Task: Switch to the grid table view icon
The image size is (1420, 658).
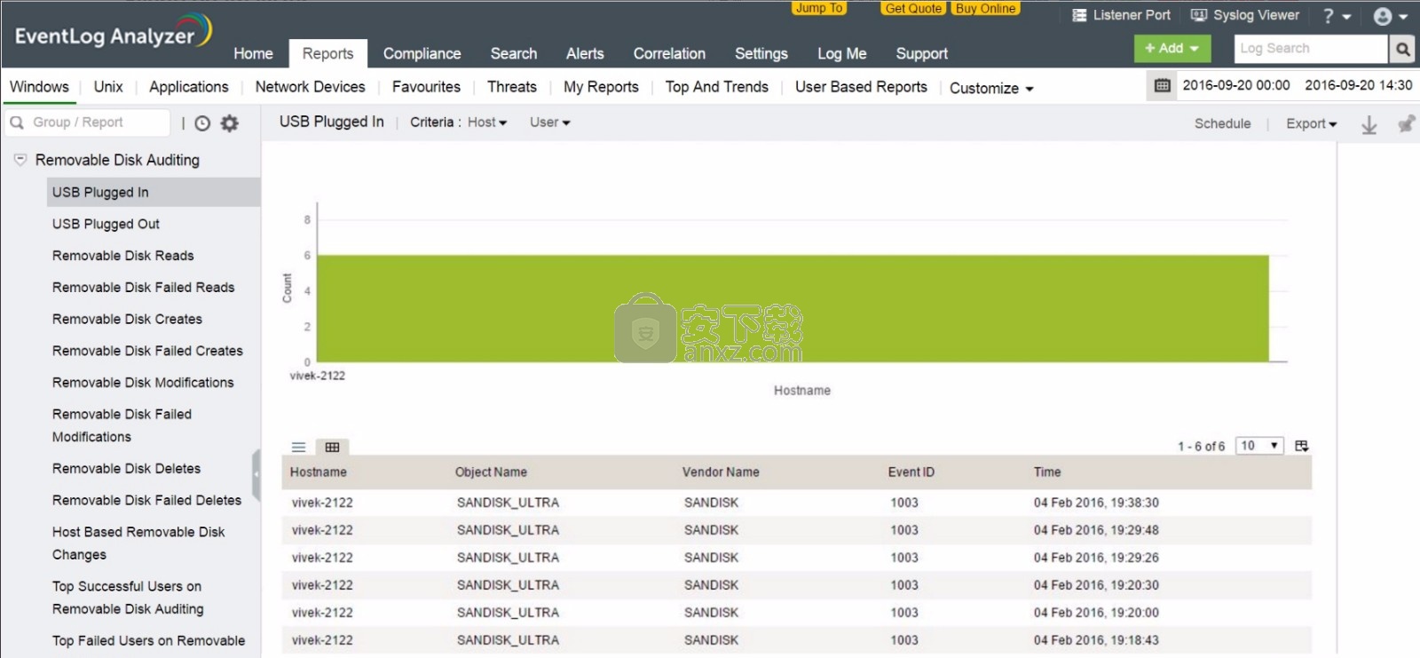Action: tap(332, 447)
